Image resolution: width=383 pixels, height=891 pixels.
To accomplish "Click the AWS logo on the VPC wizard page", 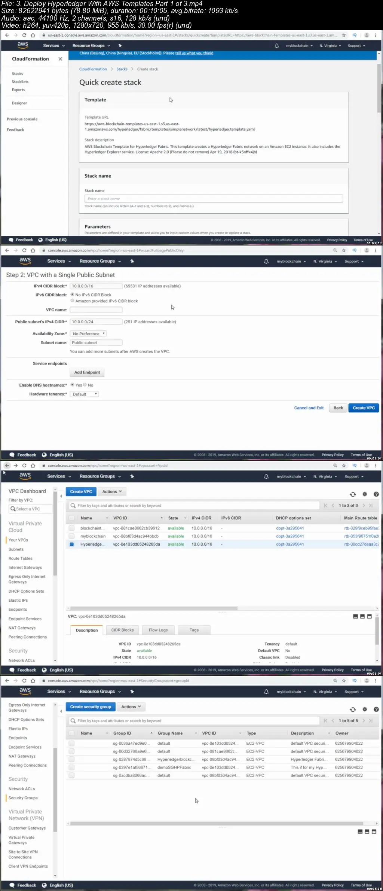I will pyautogui.click(x=25, y=260).
